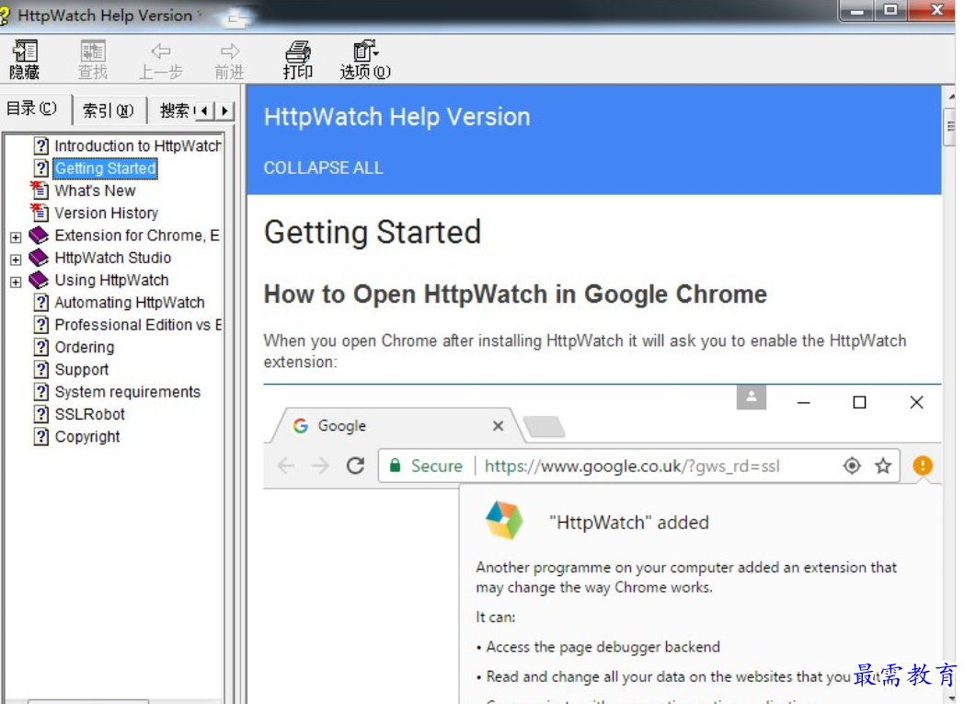The height and width of the screenshot is (704, 965).
Task: Expand the Using HttpWatch tree node
Action: coord(16,283)
